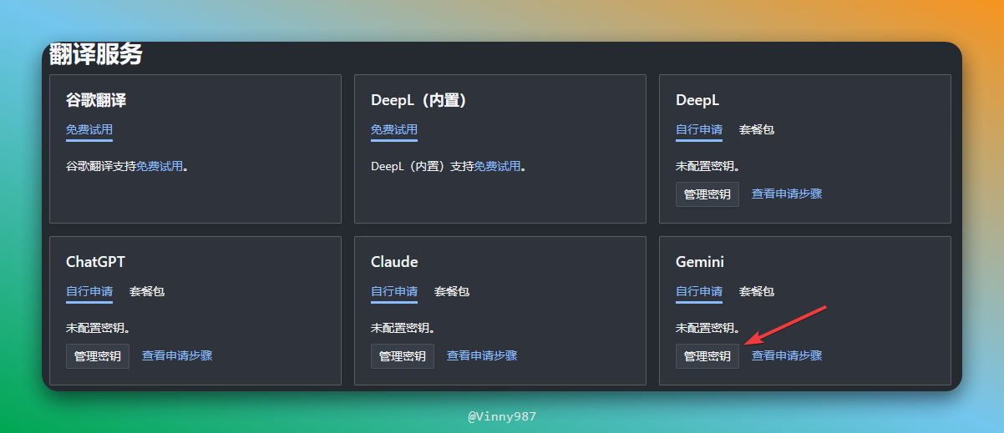Choose 套餐包 tab in Claude card
Screen dimensions: 1004x433
click(451, 292)
